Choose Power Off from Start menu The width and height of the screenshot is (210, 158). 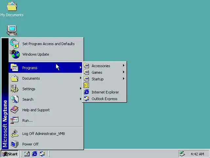tap(46, 144)
